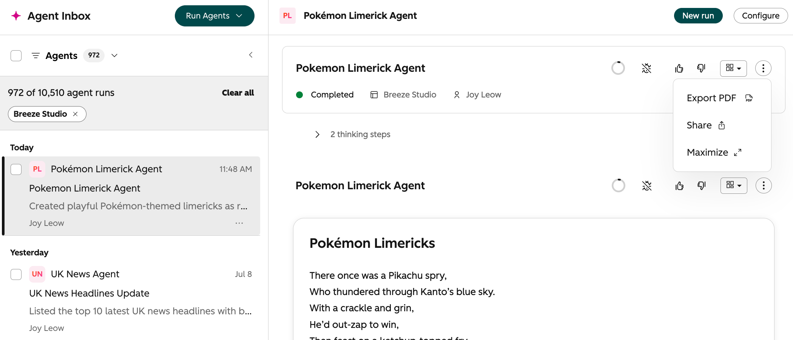
Task: Open the layout grid dropdown in top card
Action: pyautogui.click(x=733, y=68)
